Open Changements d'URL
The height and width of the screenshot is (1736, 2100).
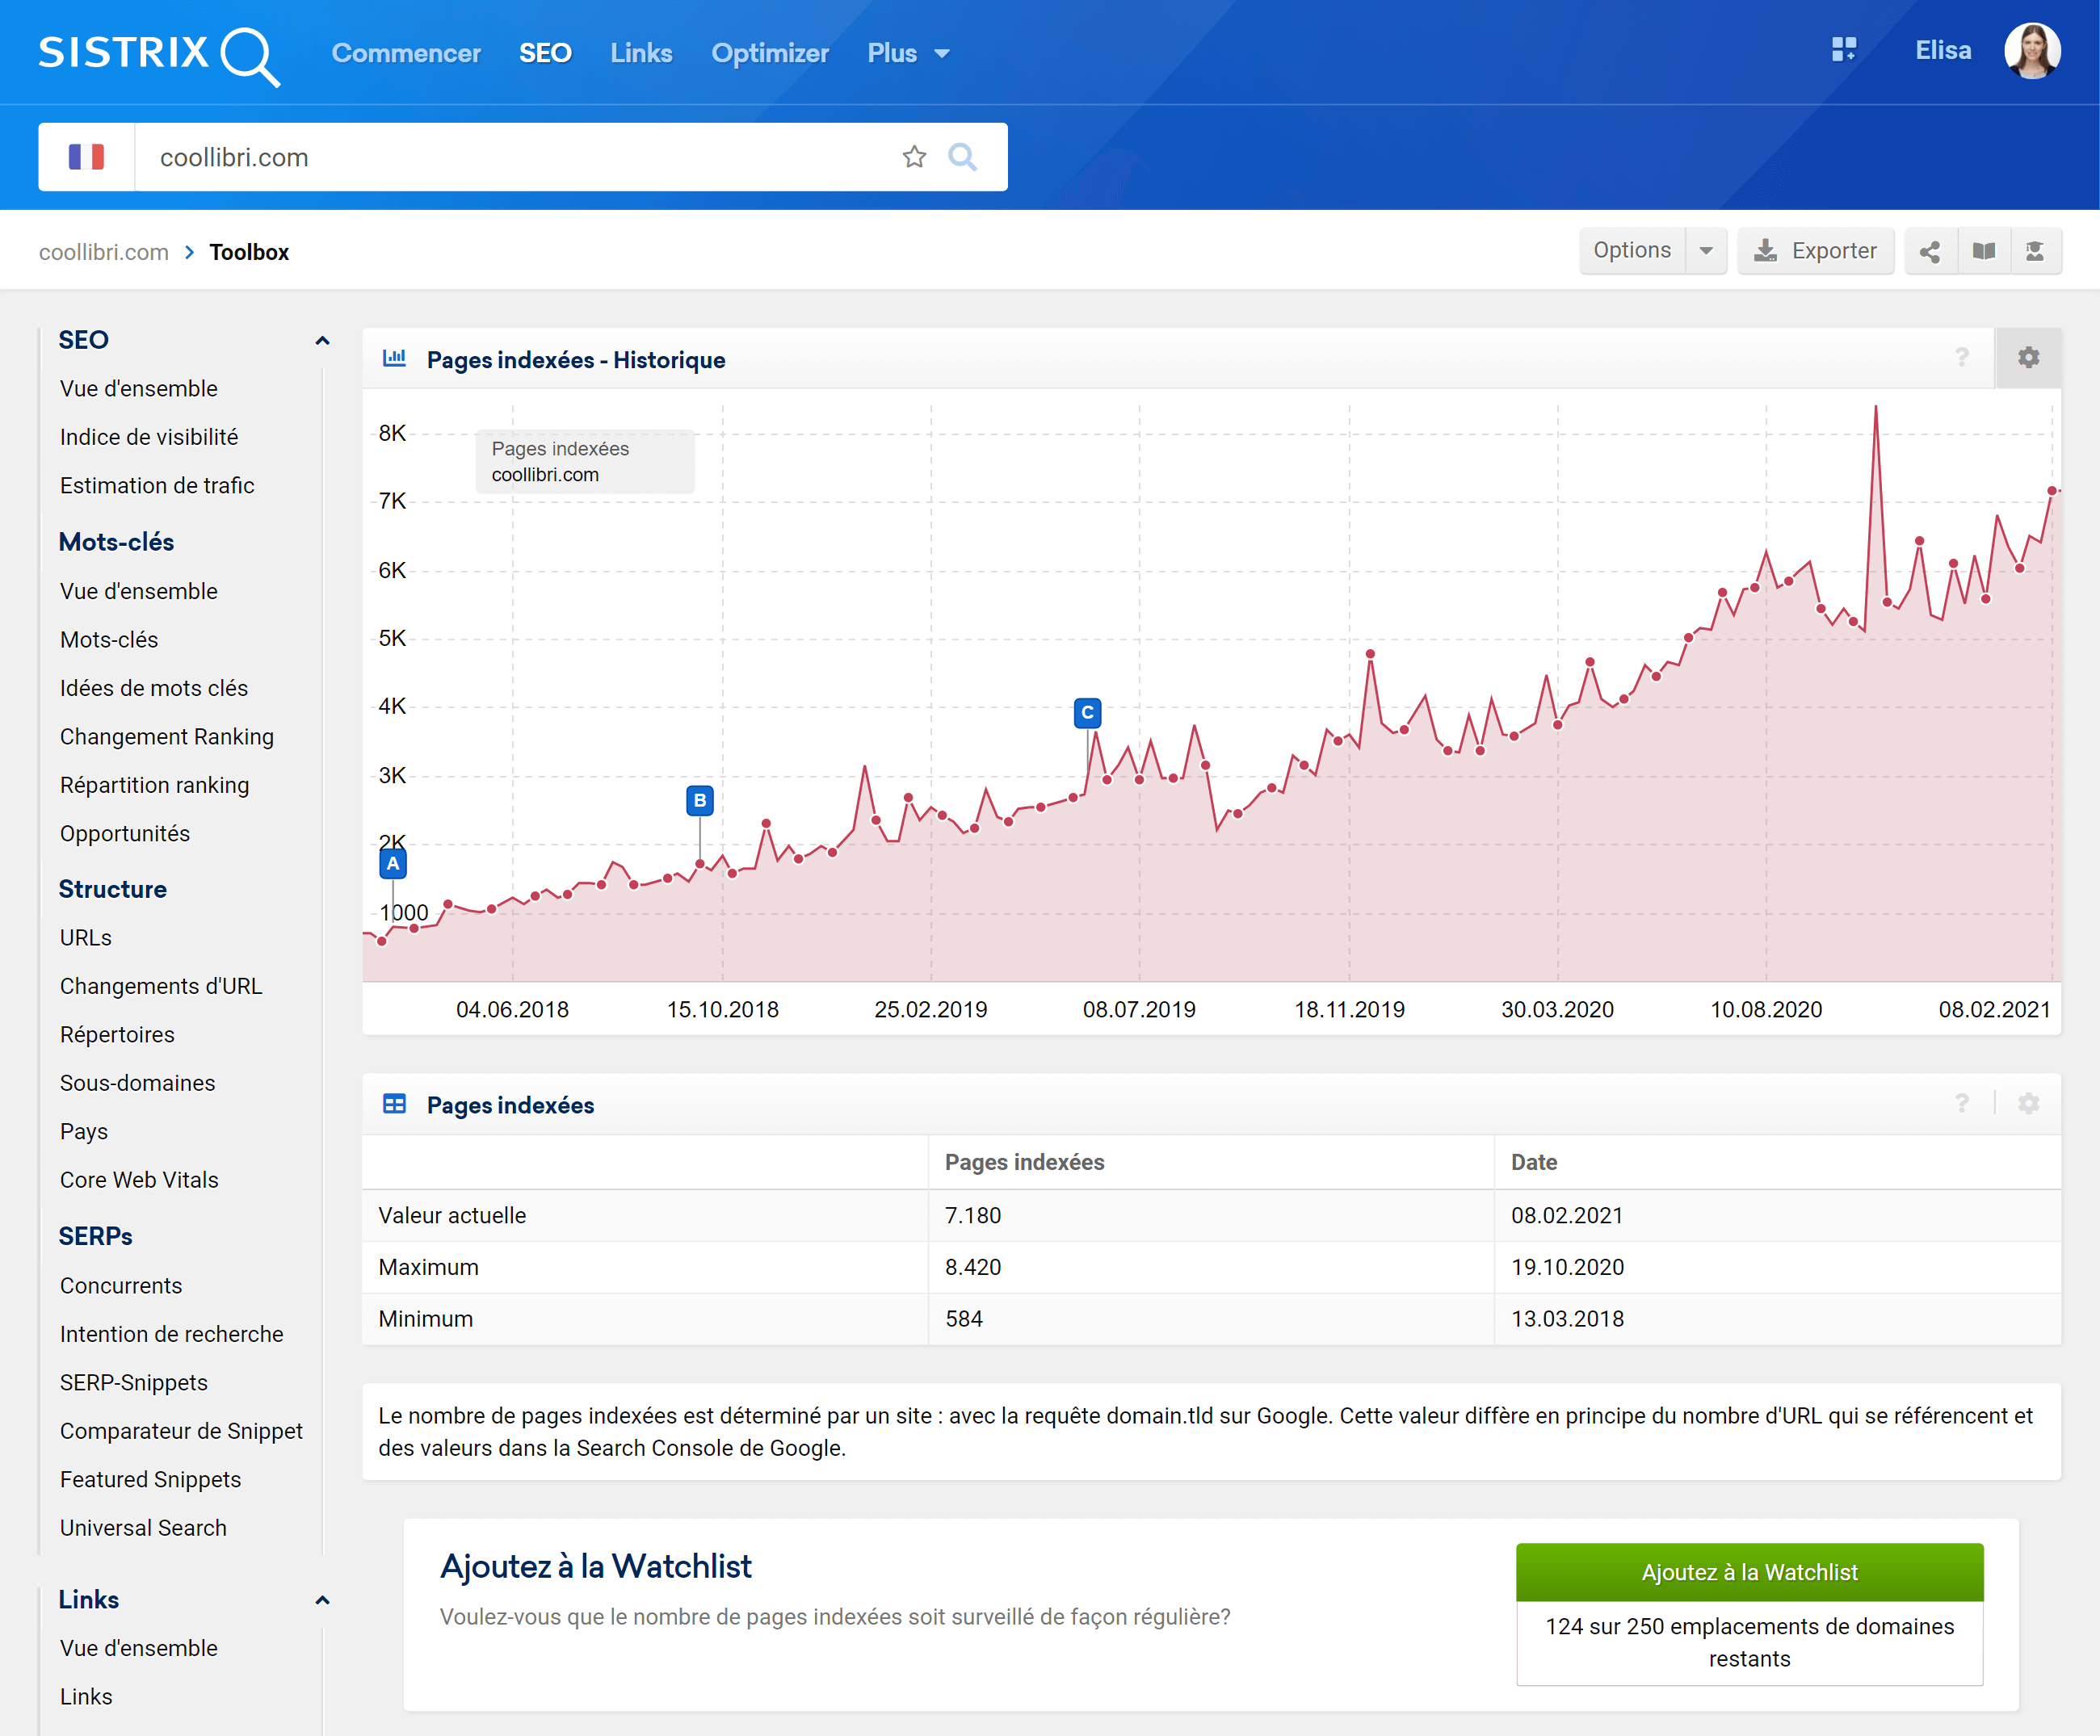point(161,987)
